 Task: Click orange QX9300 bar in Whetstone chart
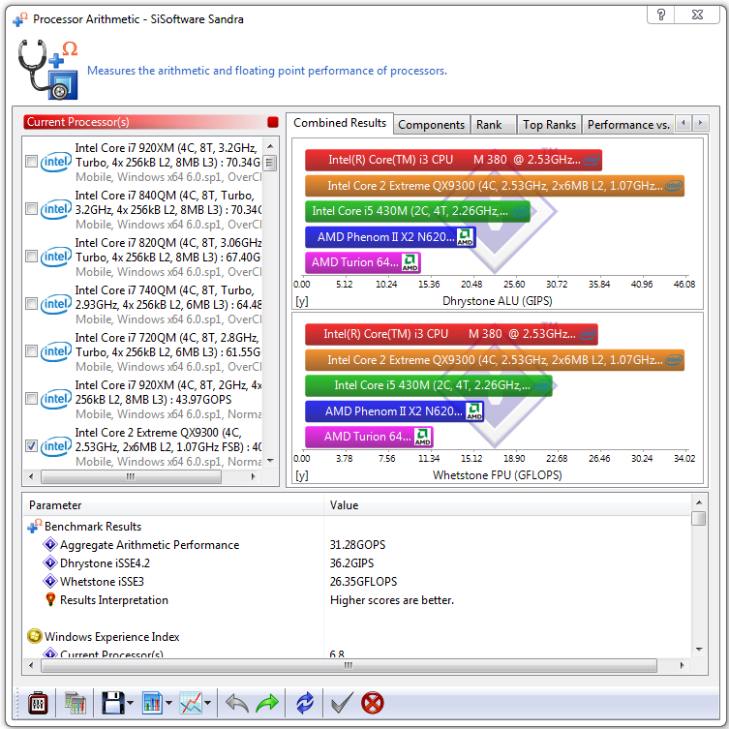click(x=495, y=360)
